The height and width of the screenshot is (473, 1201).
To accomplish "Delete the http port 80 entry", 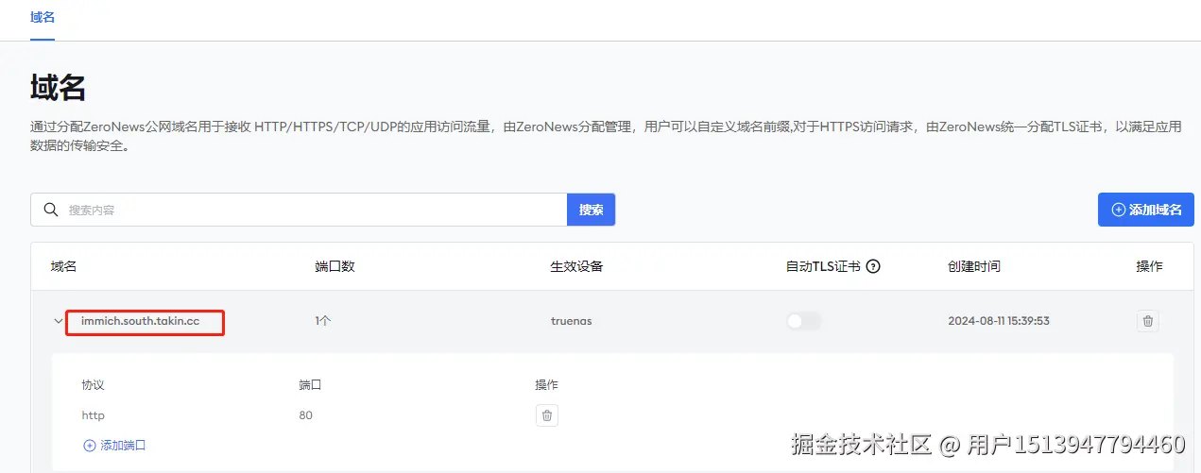I will coord(546,415).
